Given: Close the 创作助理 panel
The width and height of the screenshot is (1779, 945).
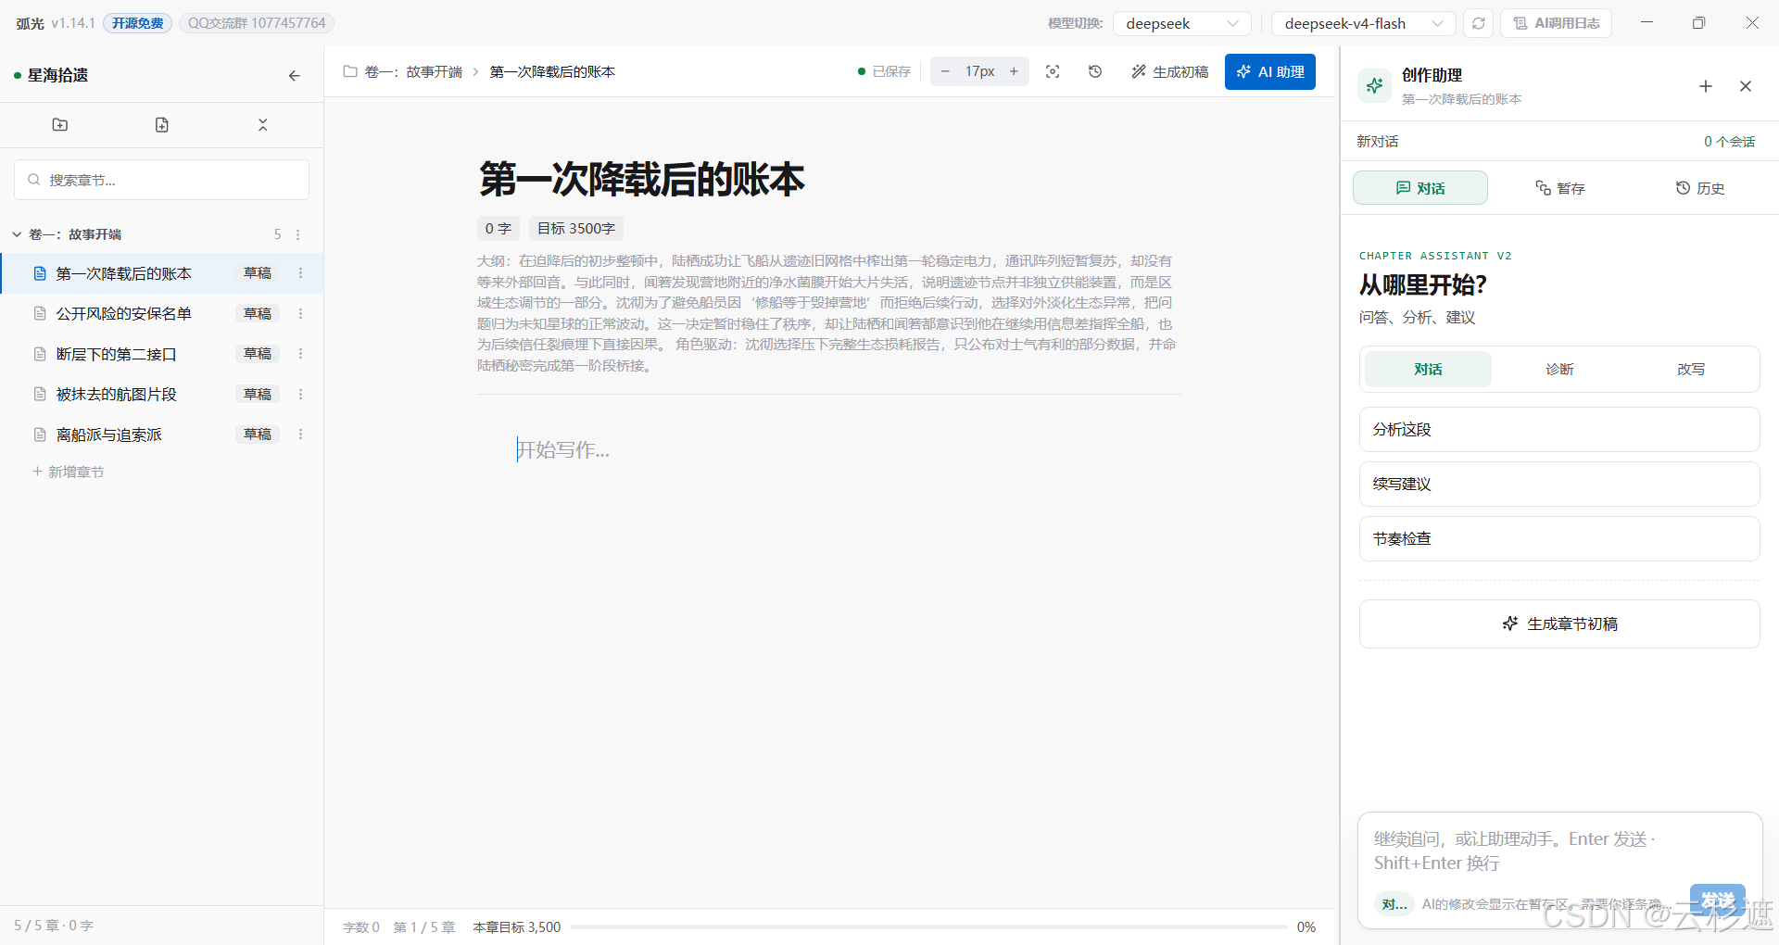Looking at the screenshot, I should pyautogui.click(x=1746, y=86).
